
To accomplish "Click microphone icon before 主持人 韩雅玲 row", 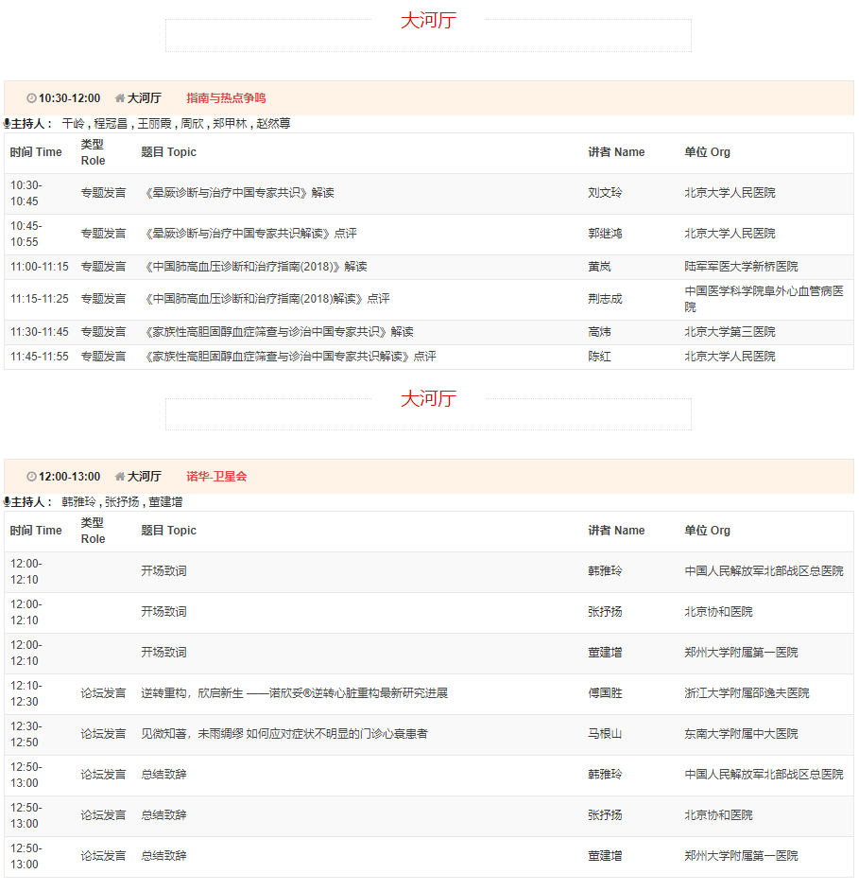I will pyautogui.click(x=7, y=501).
